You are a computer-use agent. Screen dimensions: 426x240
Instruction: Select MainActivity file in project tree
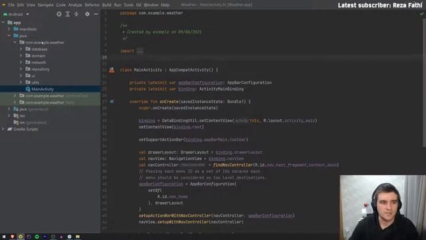[51, 89]
